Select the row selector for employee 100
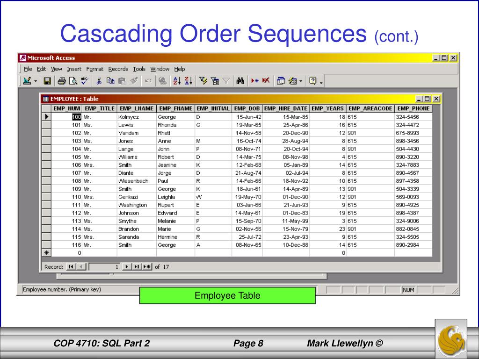The height and width of the screenshot is (359, 479). click(46, 116)
